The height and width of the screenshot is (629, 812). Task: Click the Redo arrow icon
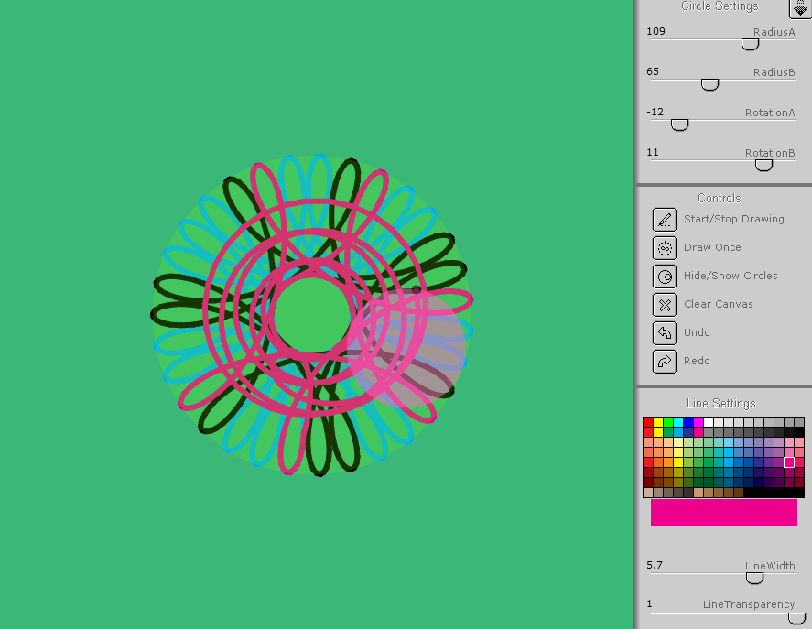coord(665,361)
